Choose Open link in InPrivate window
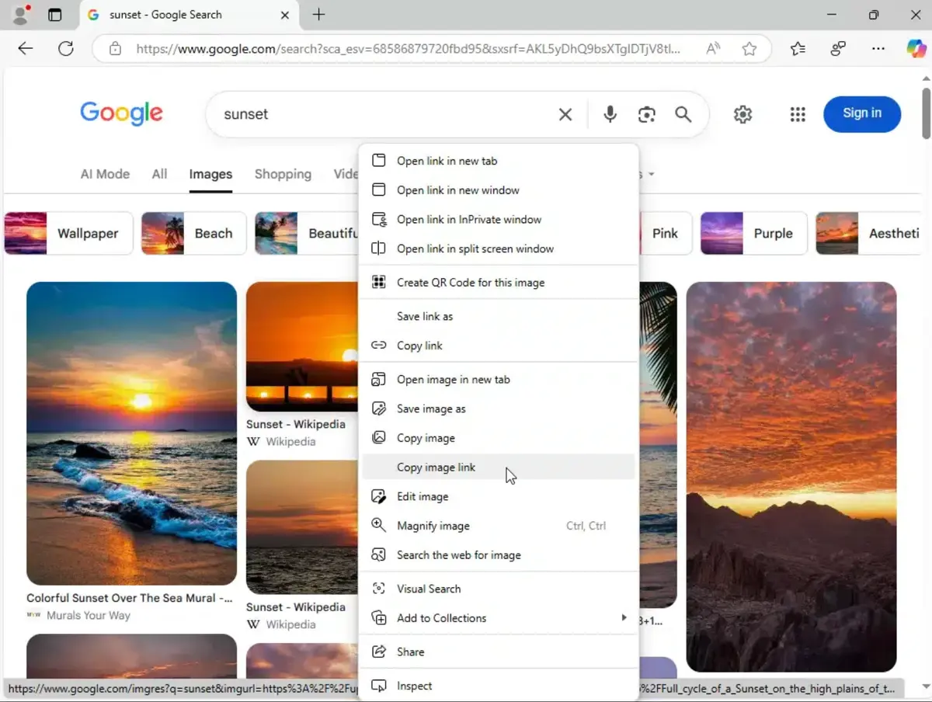 pos(499,220)
